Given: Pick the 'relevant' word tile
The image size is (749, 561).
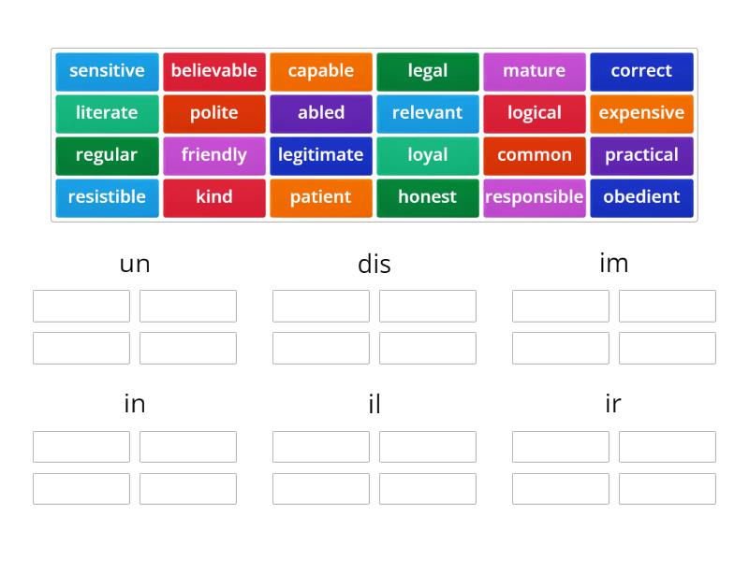Looking at the screenshot, I should click(x=427, y=113).
